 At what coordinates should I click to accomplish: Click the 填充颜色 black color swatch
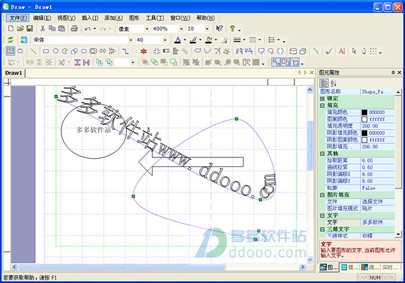(364, 112)
